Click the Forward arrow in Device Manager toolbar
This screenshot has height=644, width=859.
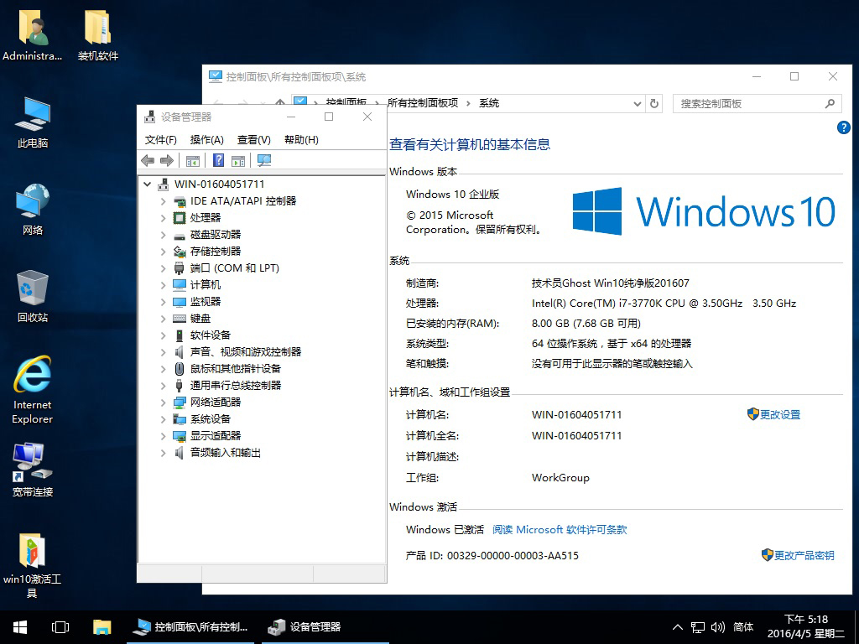[167, 160]
